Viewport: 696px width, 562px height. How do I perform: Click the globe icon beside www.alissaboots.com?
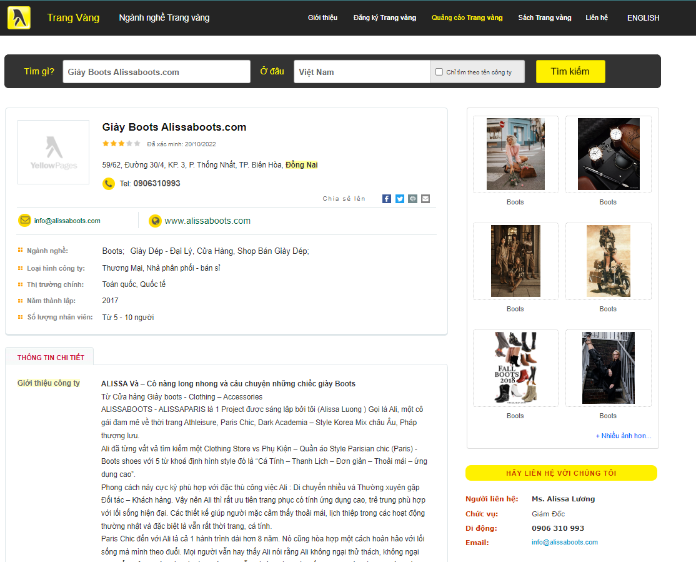click(155, 221)
